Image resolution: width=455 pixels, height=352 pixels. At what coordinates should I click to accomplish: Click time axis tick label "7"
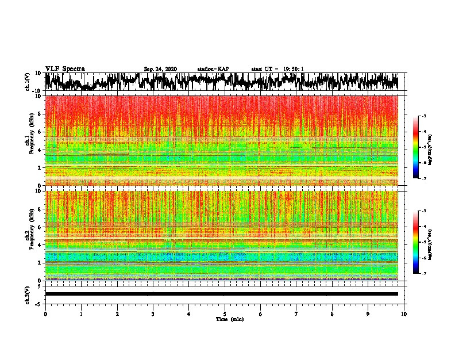[296, 314]
